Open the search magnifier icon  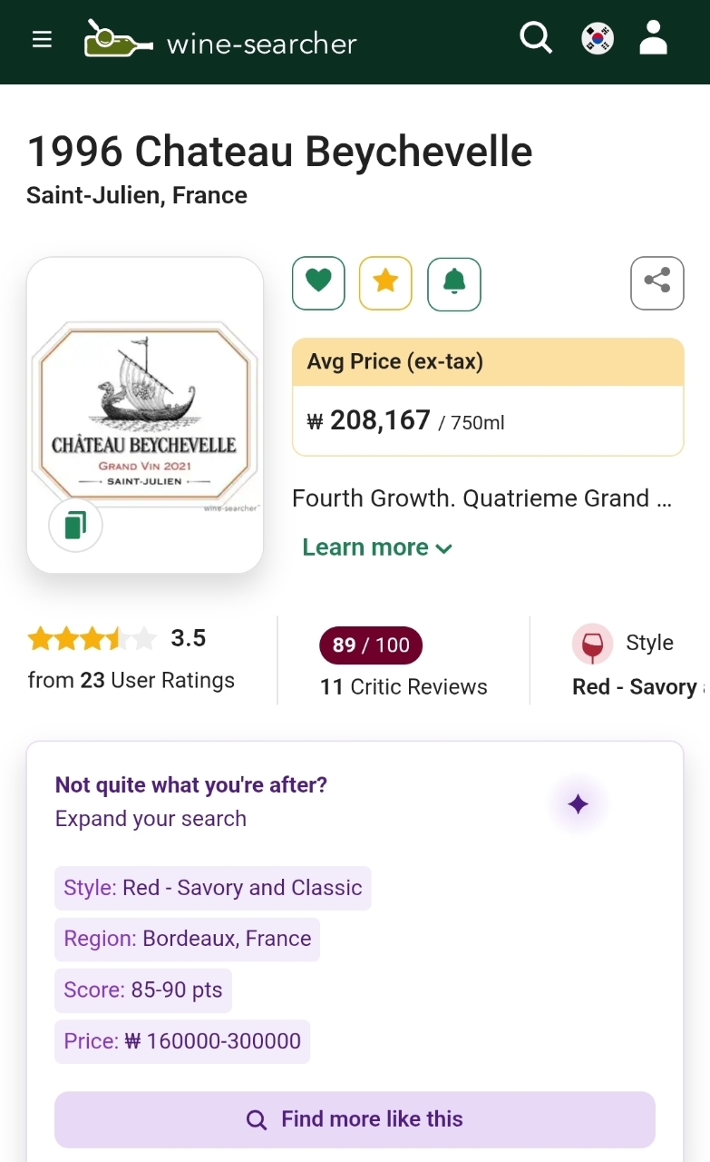(x=535, y=38)
